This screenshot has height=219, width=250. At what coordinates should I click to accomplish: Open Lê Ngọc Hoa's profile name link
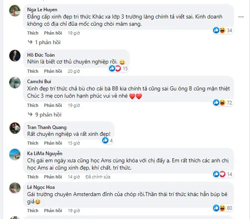(x=41, y=187)
